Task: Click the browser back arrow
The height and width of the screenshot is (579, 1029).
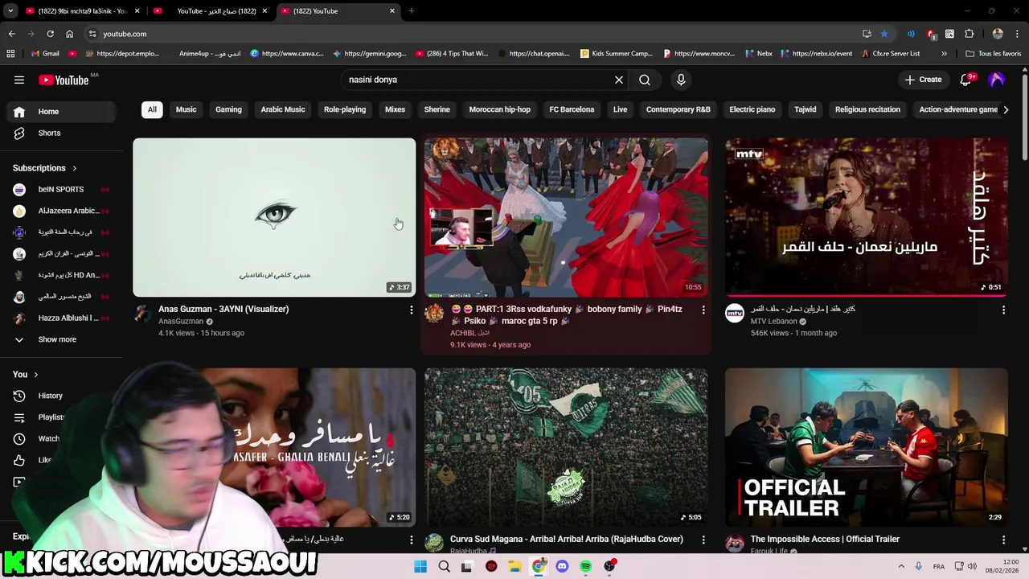Action: [11, 34]
